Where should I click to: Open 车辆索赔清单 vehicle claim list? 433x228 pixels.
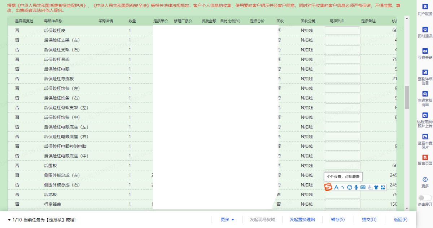(425, 94)
